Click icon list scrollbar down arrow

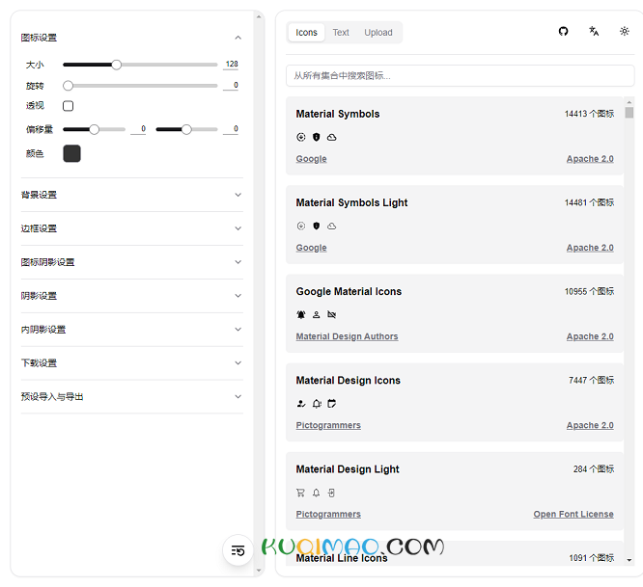(x=629, y=560)
